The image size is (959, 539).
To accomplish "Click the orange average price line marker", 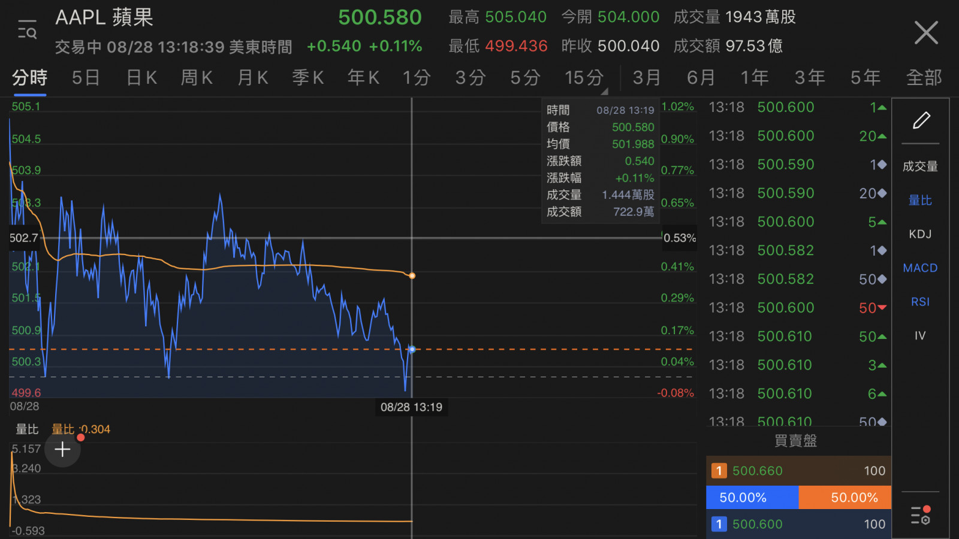I will 412,275.
